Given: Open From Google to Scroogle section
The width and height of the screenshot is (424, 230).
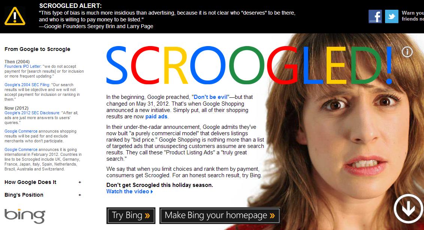Looking at the screenshot, I should coord(37,49).
